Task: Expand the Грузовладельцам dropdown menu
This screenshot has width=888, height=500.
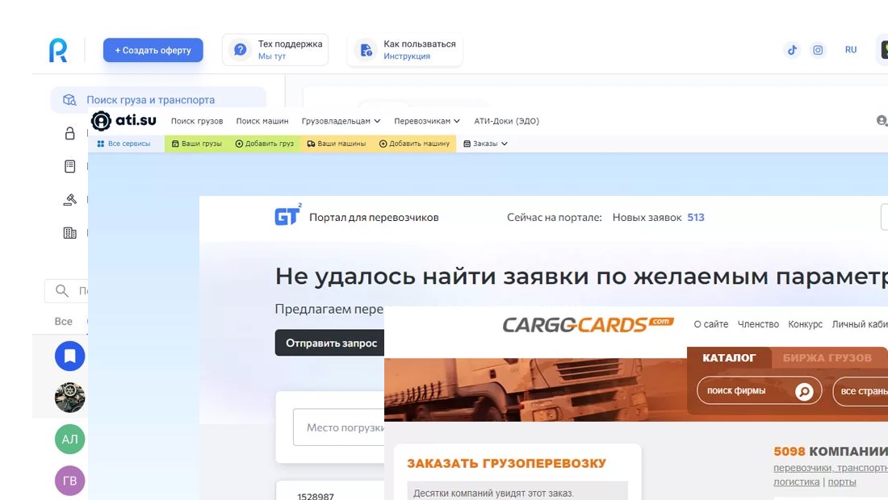Action: (x=341, y=121)
